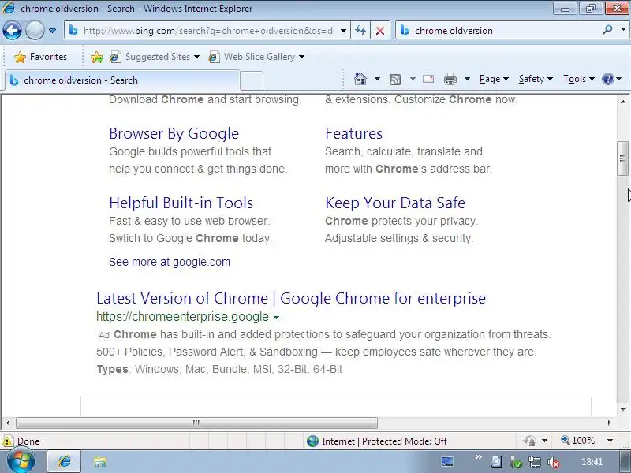Screen dimensions: 631x473
Task: Click the horizontal scrollbar thumb
Action: (196, 423)
